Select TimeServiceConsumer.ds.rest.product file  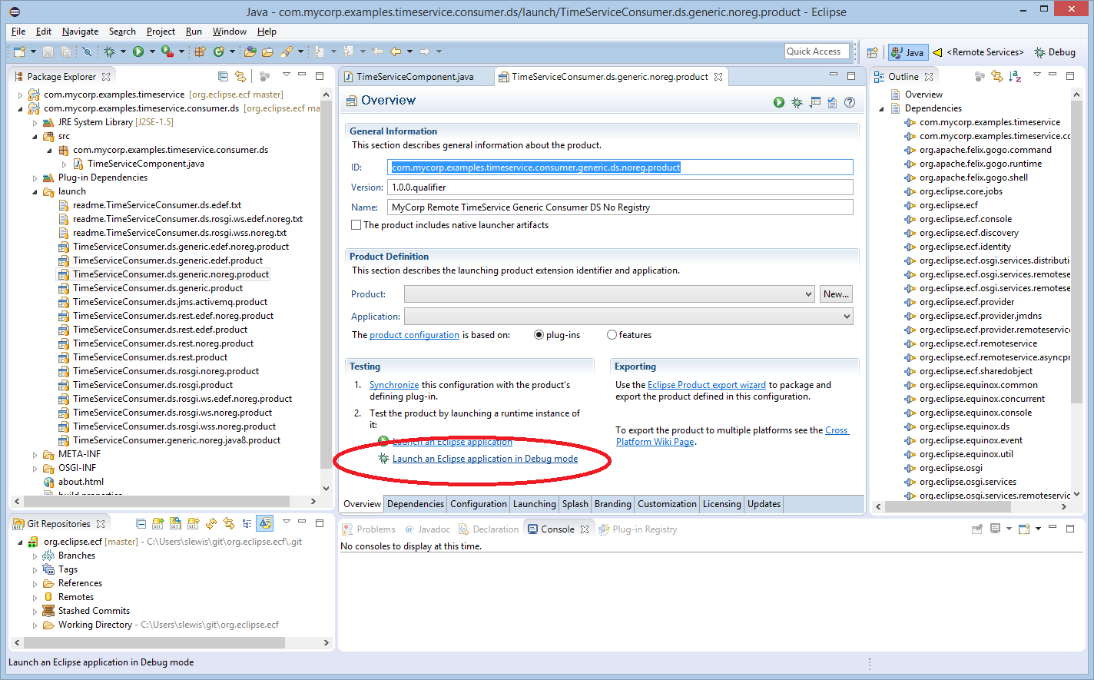click(150, 357)
